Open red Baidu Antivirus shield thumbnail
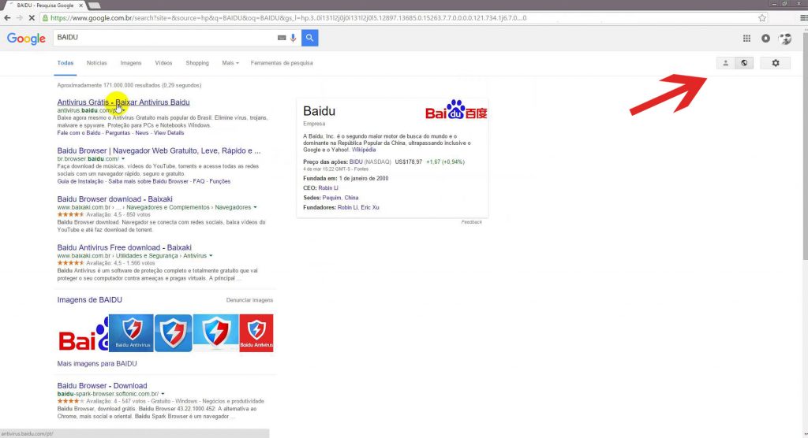Image resolution: width=808 pixels, height=438 pixels. (256, 333)
